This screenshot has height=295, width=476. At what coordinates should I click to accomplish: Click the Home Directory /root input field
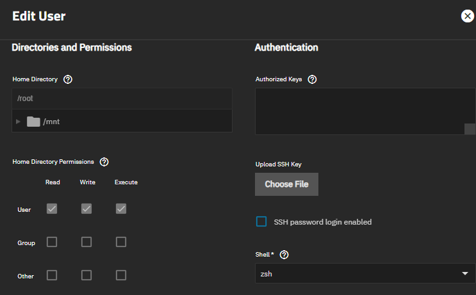[122, 99]
